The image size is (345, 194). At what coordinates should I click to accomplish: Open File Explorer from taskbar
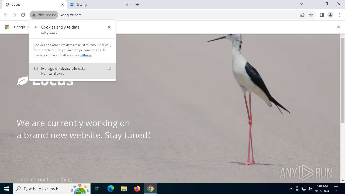tap(124, 189)
